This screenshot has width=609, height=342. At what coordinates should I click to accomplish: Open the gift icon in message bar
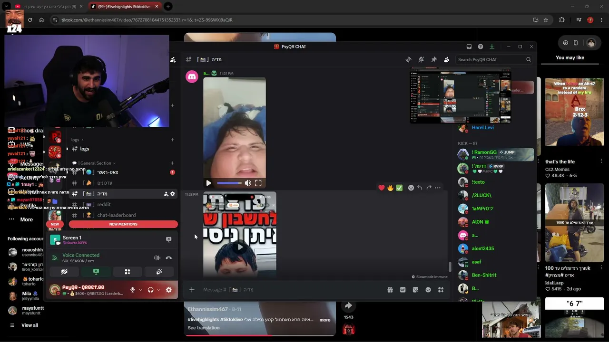tap(390, 290)
